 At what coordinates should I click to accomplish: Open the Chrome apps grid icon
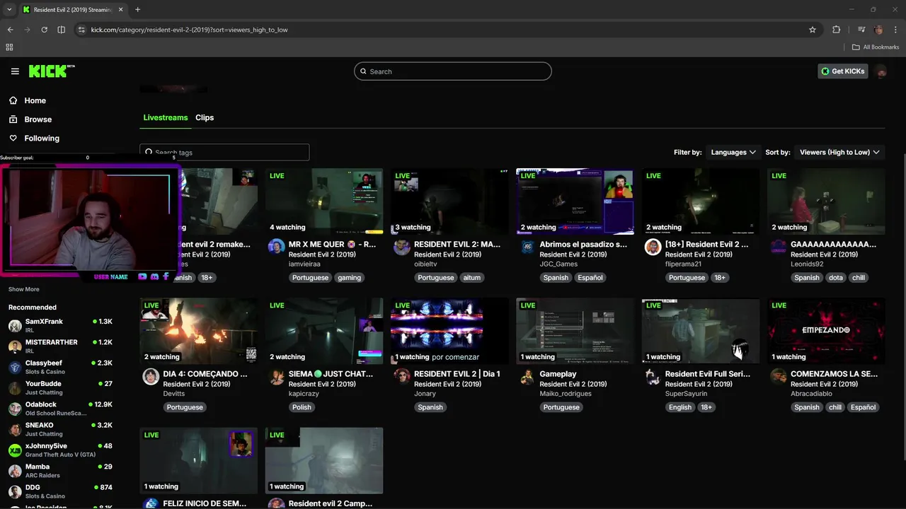pyautogui.click(x=9, y=47)
